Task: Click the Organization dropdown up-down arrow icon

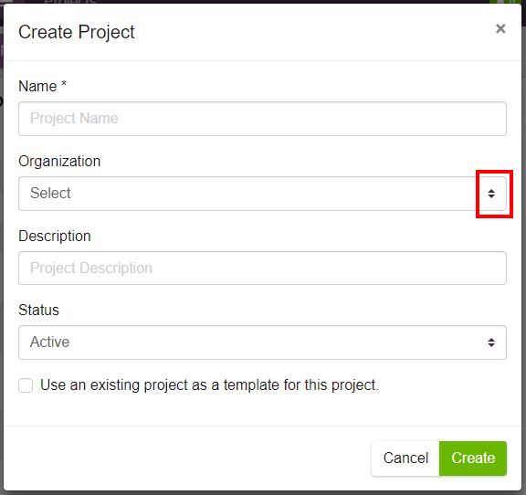Action: [x=491, y=194]
